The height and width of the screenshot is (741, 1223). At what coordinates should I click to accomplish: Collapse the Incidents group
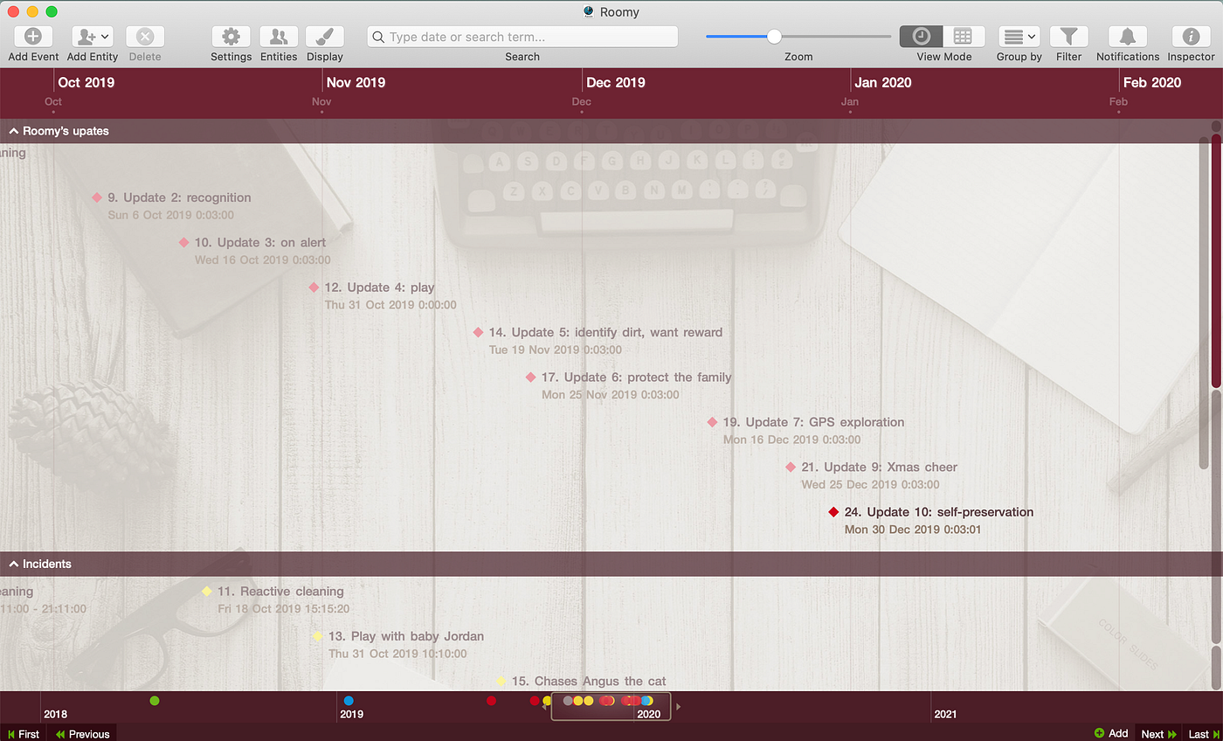click(x=13, y=564)
